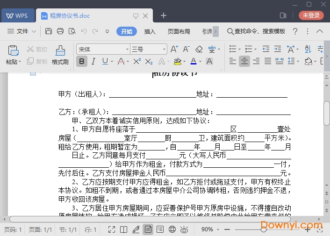The width and height of the screenshot is (330, 236).
Task: Increase font size with A+ icon
Action: [x=174, y=49]
